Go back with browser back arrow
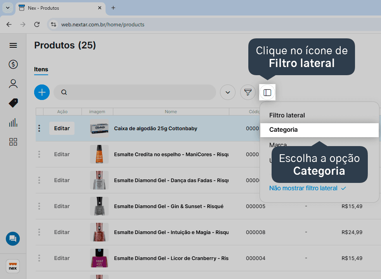 [x=9, y=24]
